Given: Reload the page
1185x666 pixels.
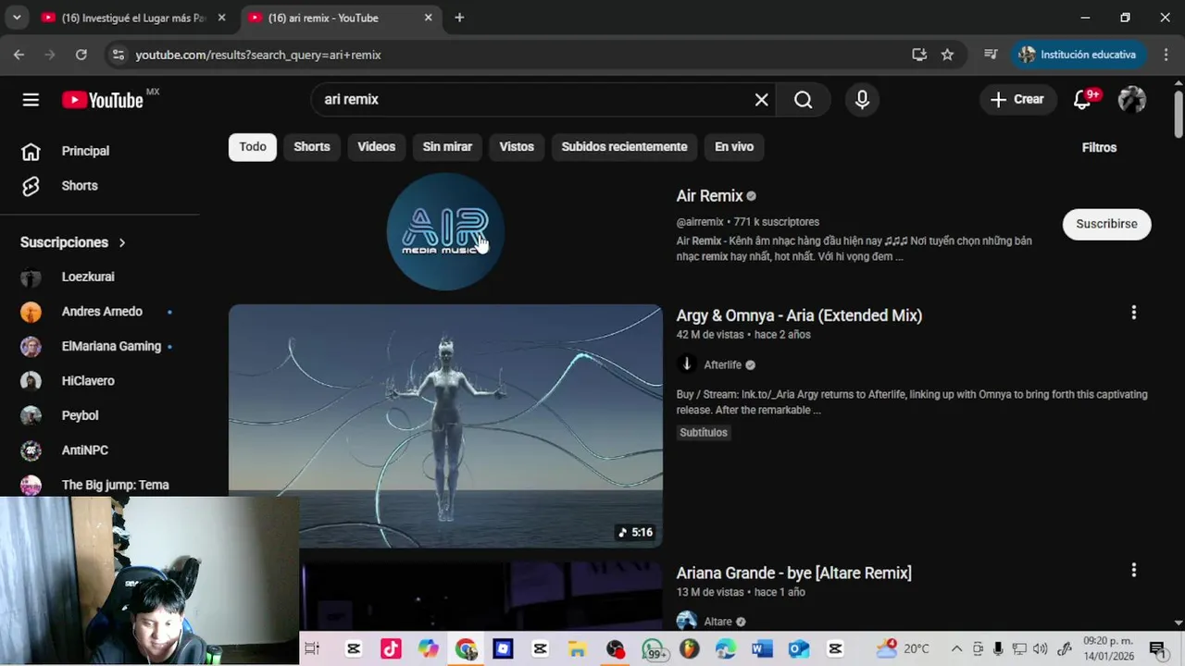Looking at the screenshot, I should (81, 55).
